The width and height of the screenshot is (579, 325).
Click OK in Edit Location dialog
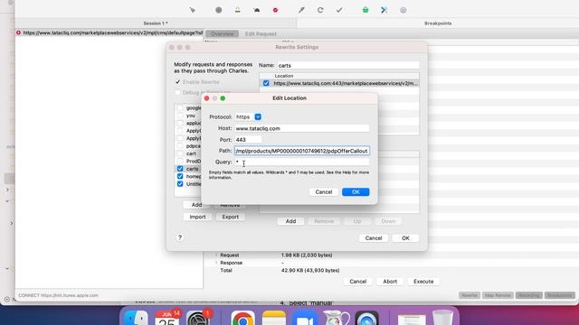(x=356, y=192)
